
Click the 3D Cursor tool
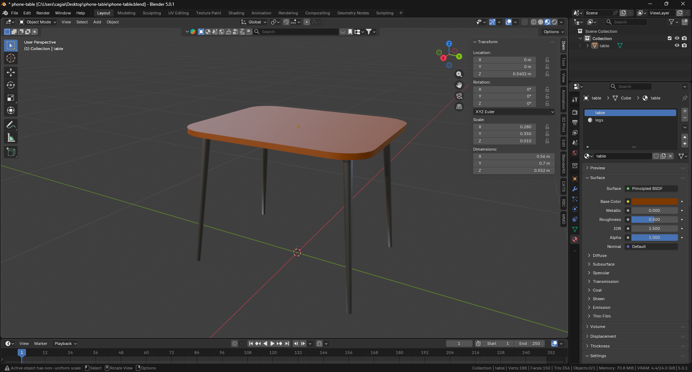(11, 58)
